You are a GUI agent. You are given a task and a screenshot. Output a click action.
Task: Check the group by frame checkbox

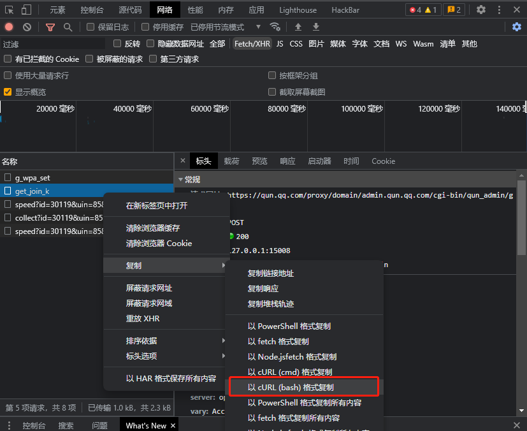pyautogui.click(x=272, y=75)
